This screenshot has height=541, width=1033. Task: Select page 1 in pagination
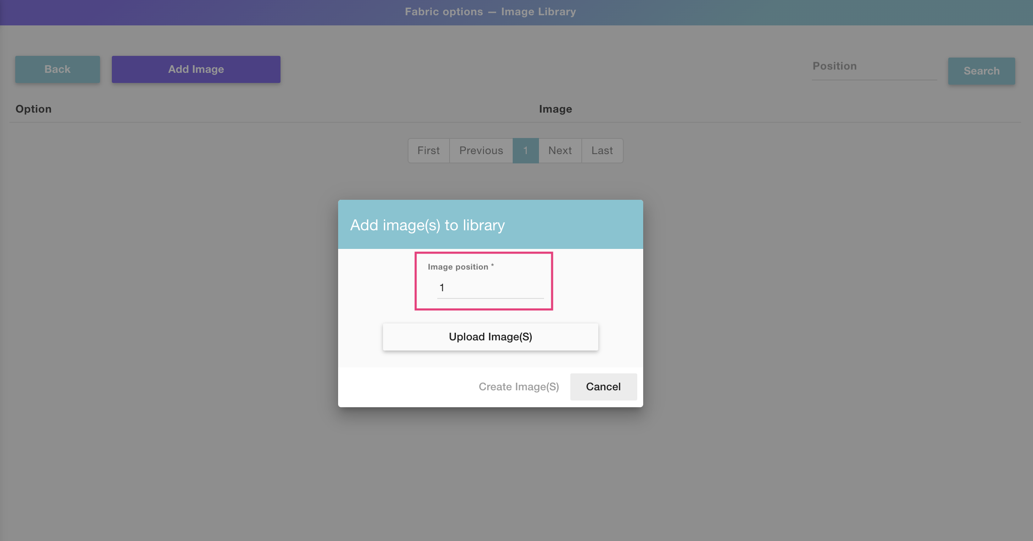click(525, 151)
